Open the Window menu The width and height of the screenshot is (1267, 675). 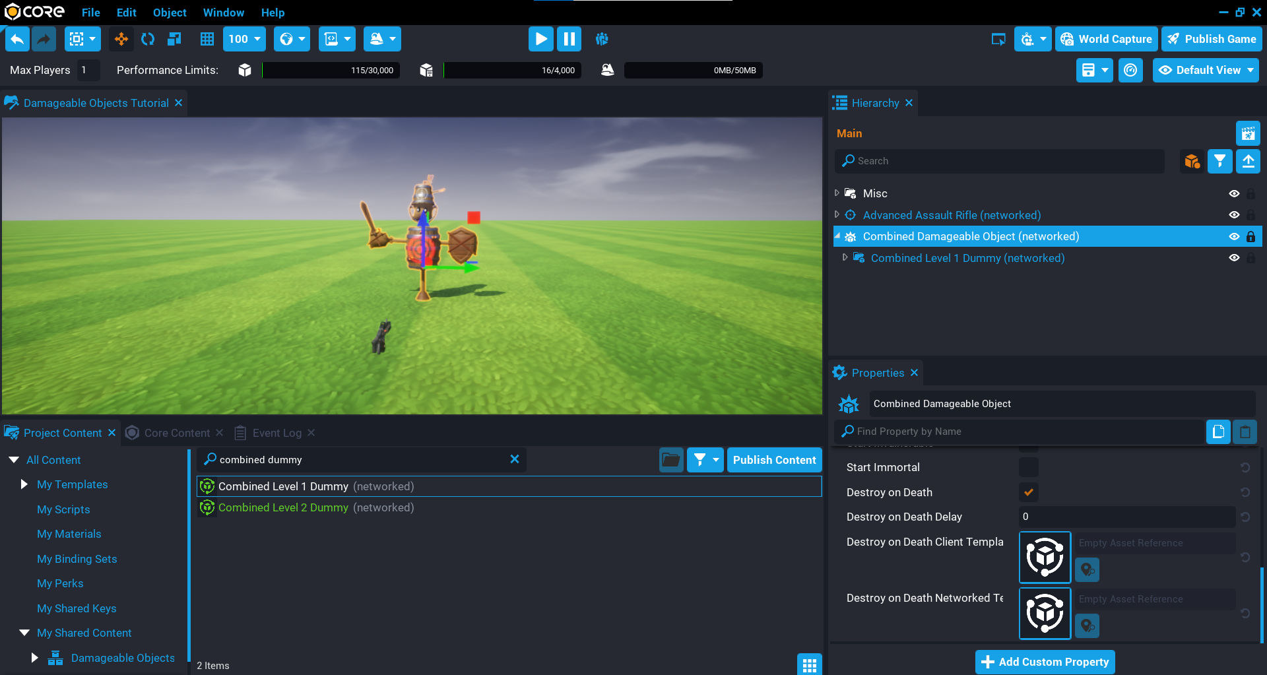(x=223, y=13)
